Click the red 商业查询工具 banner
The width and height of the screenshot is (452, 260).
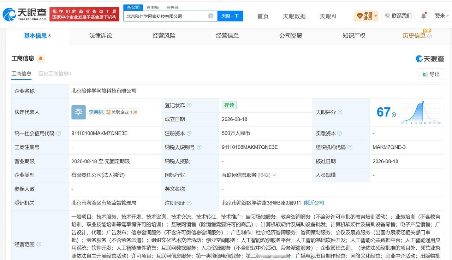84,14
